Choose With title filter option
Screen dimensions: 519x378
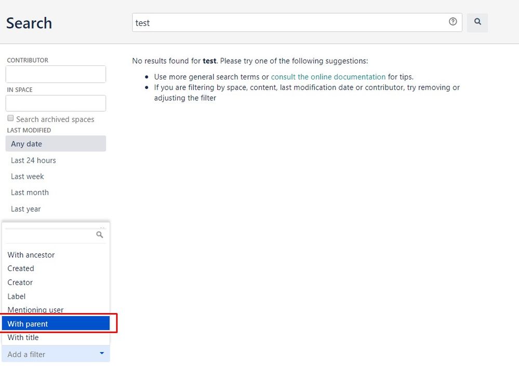[56, 337]
